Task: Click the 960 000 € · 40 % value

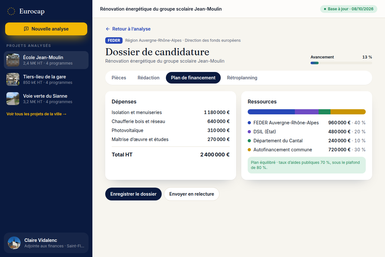Action: click(347, 123)
